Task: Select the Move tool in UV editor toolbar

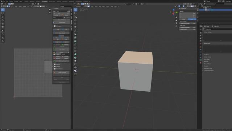Action: tap(3, 17)
